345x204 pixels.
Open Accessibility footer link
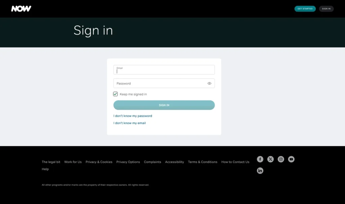click(x=175, y=162)
